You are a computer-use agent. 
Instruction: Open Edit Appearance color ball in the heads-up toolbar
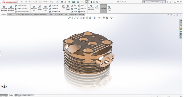tap(104, 18)
